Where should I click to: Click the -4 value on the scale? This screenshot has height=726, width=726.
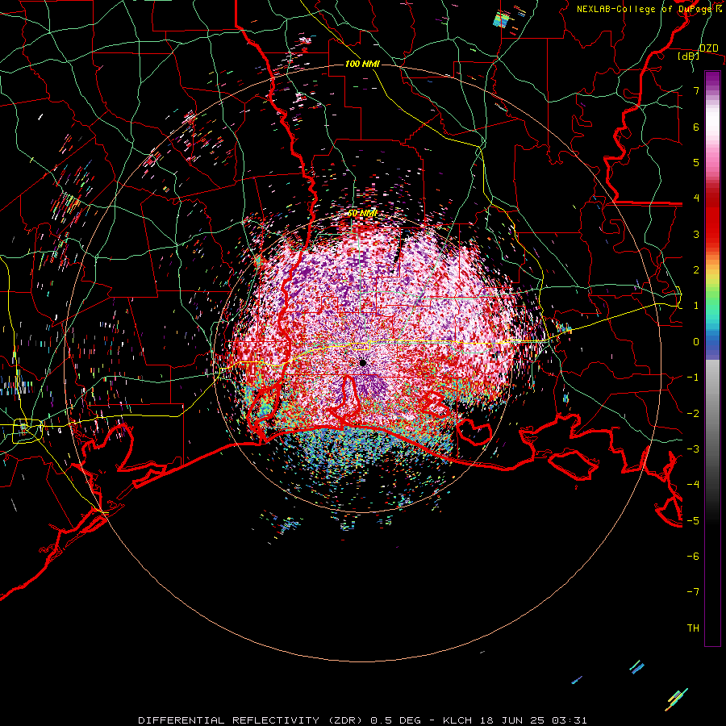pyautogui.click(x=693, y=485)
